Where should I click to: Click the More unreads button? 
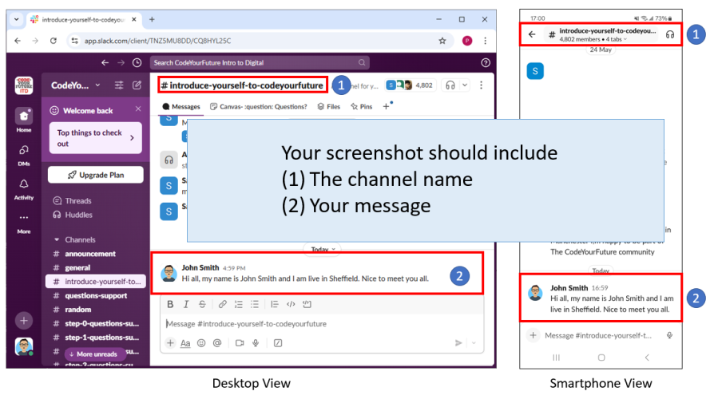[x=92, y=354]
